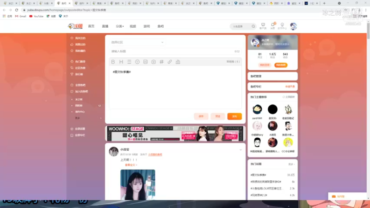370x208 pixels.
Task: Open the first star item in left sidebar
Action: (78, 38)
